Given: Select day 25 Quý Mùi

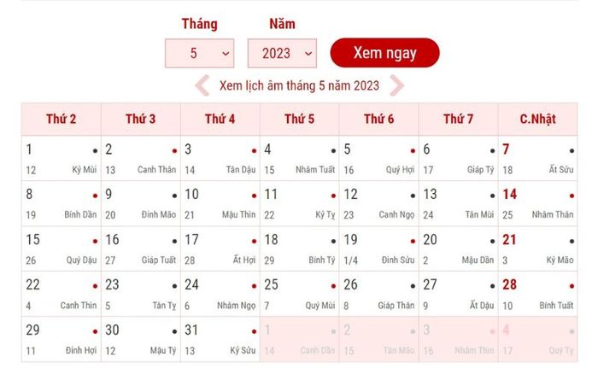Looking at the screenshot, I should pos(299,294).
